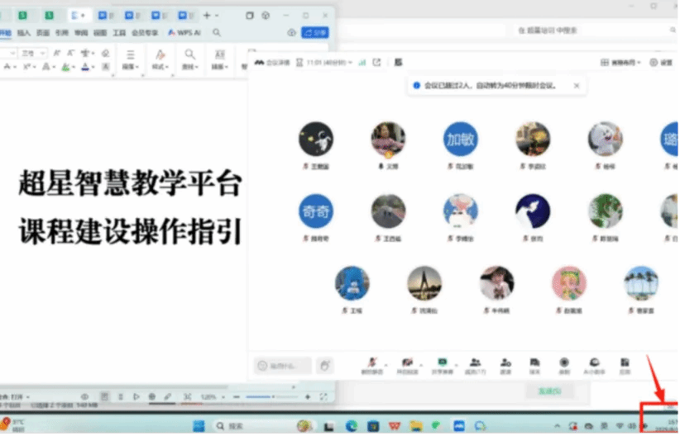Expand the meeting view layout dropdown

[625, 62]
